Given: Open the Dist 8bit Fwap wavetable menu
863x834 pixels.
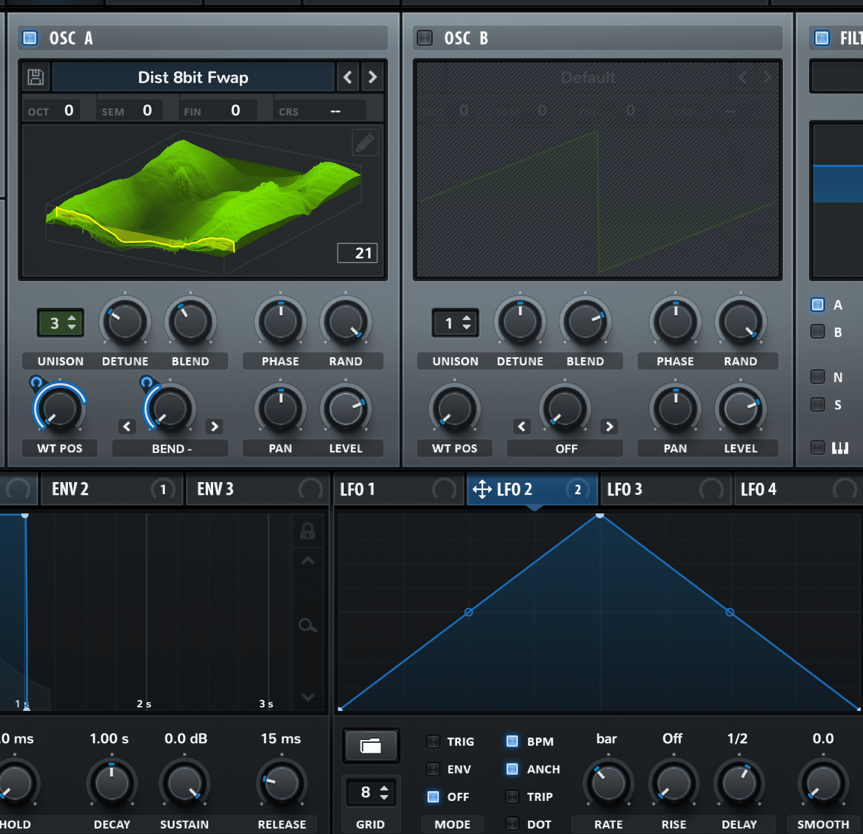Looking at the screenshot, I should [x=193, y=77].
